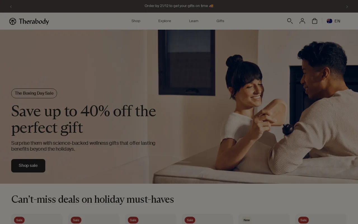Expand the Gifts menu
358x224 pixels.
220,21
